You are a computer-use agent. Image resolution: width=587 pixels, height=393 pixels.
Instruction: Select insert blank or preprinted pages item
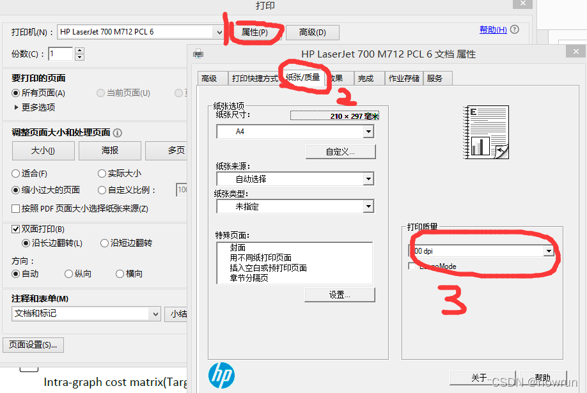[269, 268]
